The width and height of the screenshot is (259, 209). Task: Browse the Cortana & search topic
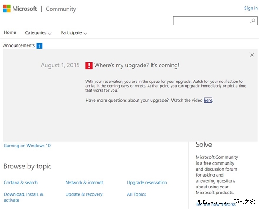click(x=21, y=183)
